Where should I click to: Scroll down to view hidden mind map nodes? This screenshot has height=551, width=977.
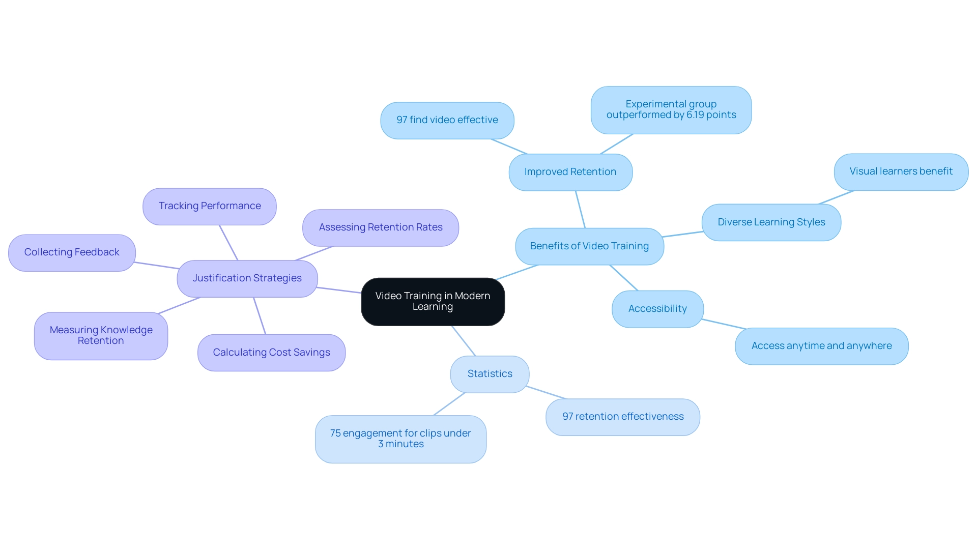[489, 275]
